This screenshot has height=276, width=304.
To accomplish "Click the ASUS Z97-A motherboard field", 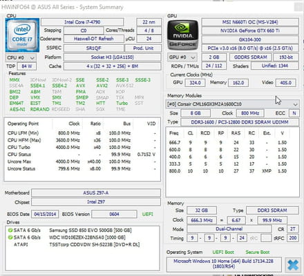I will click(x=96, y=193).
